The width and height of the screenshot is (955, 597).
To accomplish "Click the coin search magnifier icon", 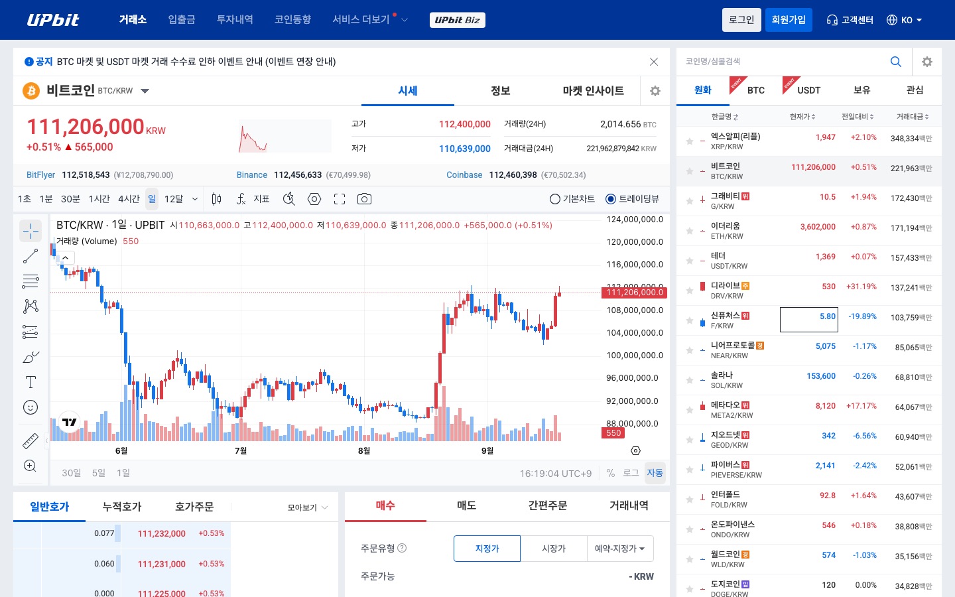I will pyautogui.click(x=896, y=62).
